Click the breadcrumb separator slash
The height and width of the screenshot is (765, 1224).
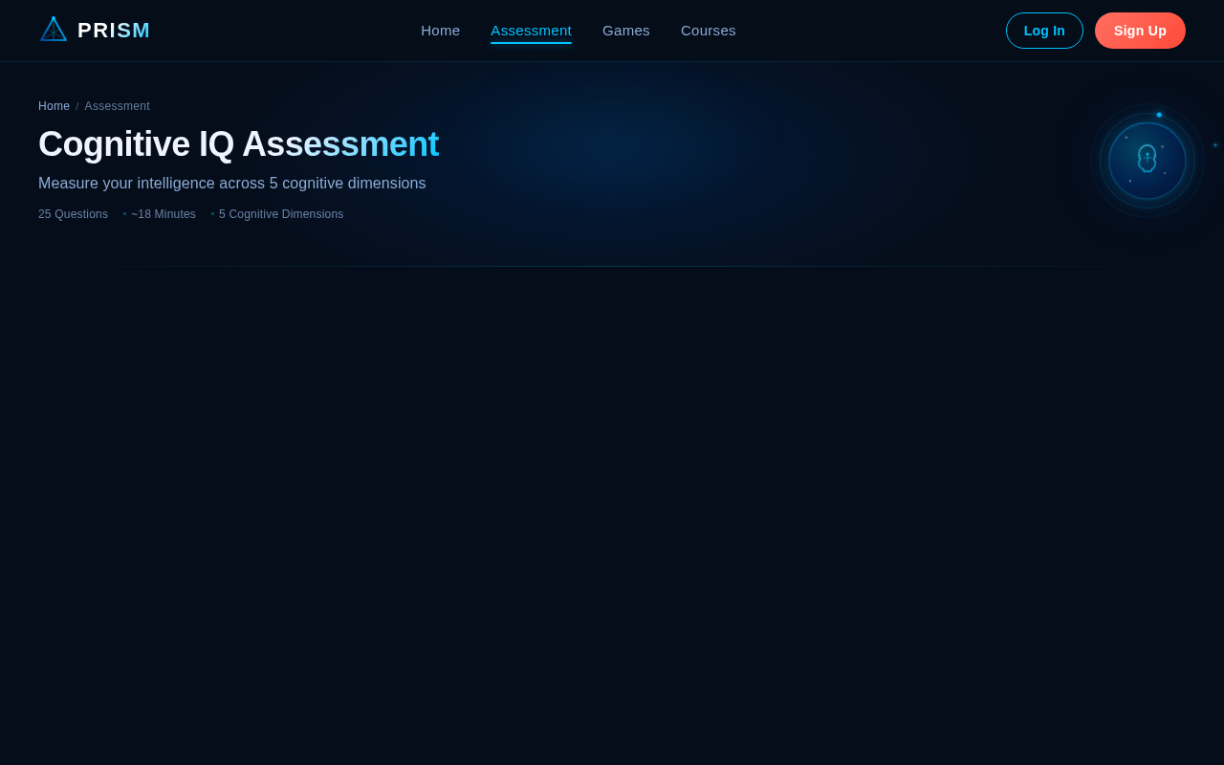(76, 105)
